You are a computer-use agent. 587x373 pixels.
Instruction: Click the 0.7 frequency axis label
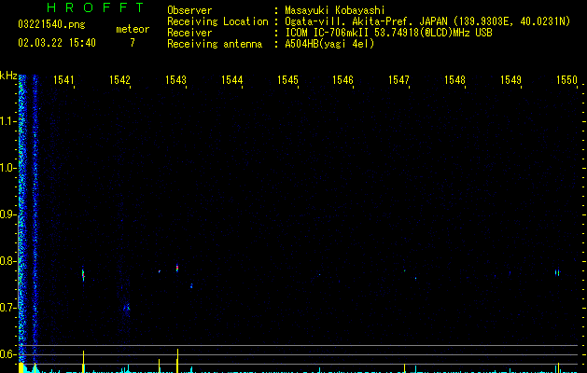(7, 308)
